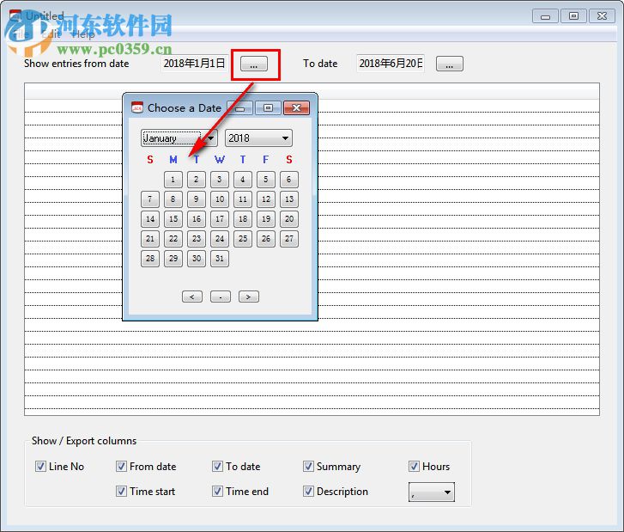Viewport: 624px width, 532px height.
Task: Select day 19 in the calendar
Action: click(266, 219)
